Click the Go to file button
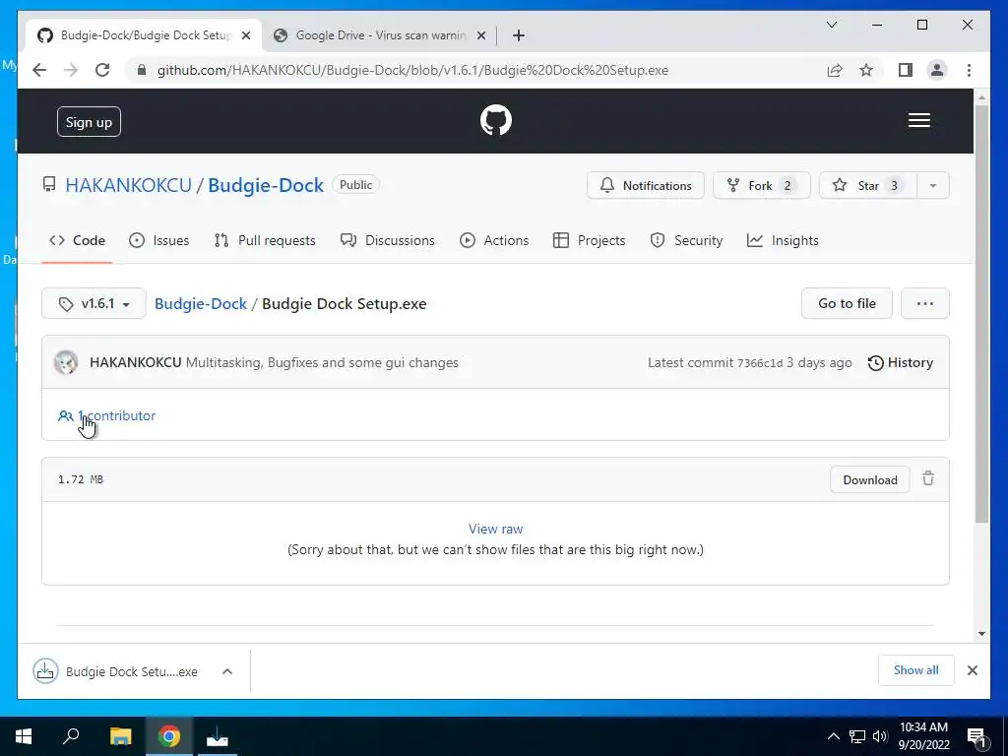1008x756 pixels. [x=847, y=303]
